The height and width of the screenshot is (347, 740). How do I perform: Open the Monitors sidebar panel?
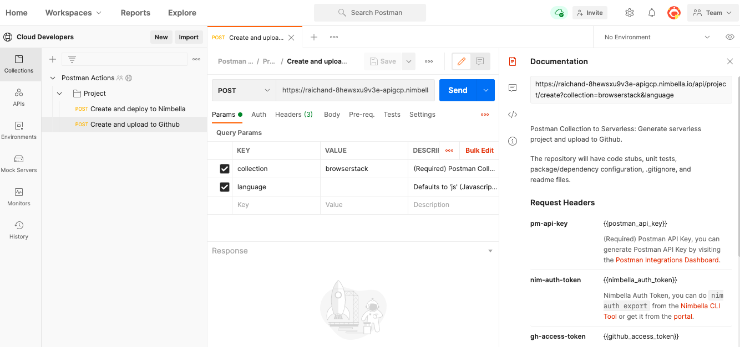click(19, 197)
